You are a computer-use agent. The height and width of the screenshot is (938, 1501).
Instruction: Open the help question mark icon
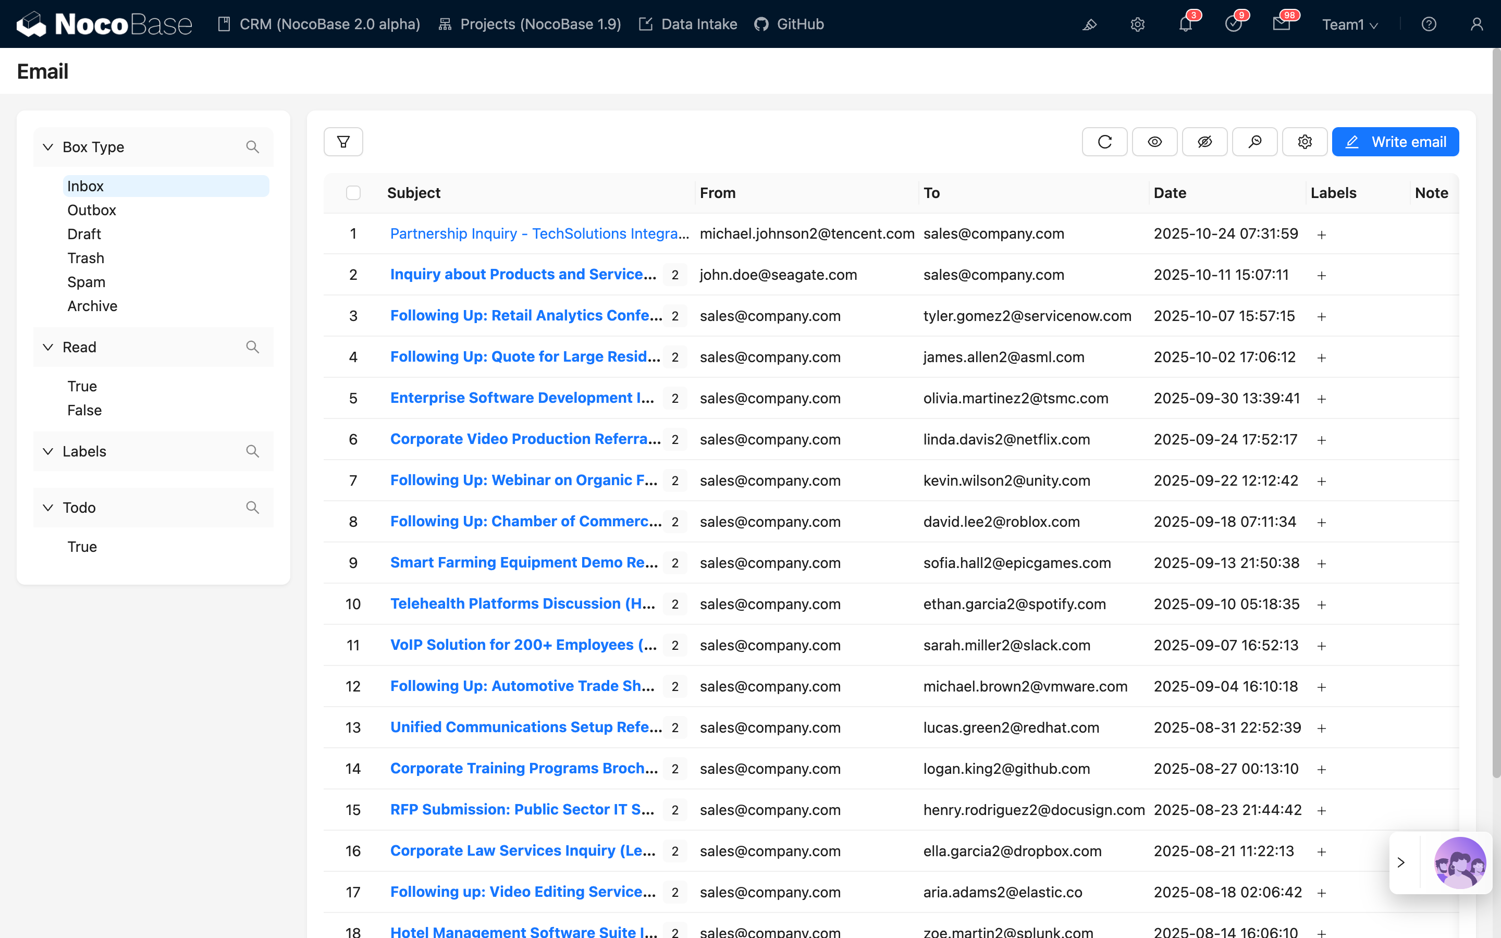coord(1429,24)
